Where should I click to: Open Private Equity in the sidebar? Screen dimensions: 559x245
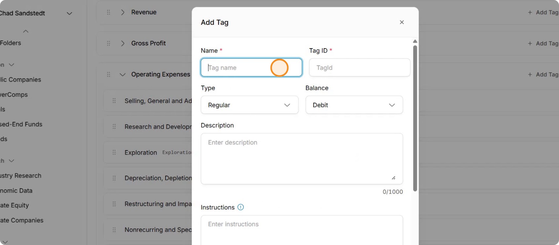(15, 205)
